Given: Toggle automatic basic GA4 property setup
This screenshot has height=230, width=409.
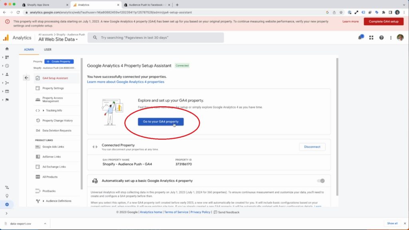Looking at the screenshot, I should coord(321,181).
